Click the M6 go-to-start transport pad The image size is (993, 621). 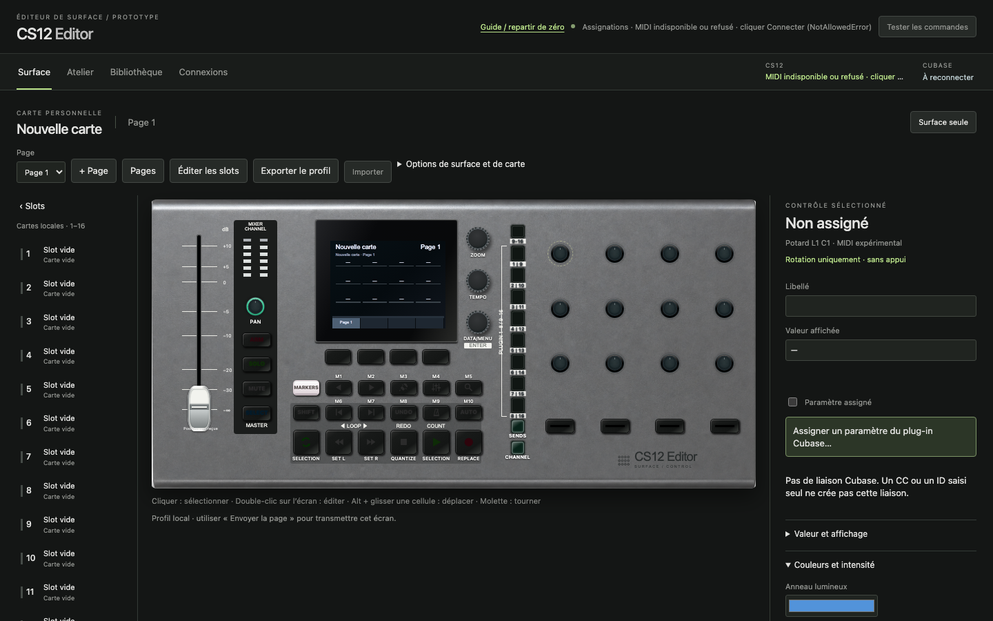click(x=339, y=413)
